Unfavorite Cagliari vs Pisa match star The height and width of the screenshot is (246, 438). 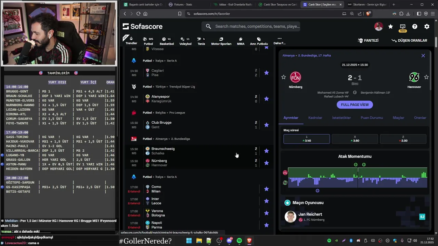pos(267,73)
